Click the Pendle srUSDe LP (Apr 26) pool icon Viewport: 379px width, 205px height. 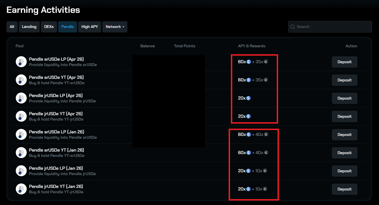(x=21, y=62)
